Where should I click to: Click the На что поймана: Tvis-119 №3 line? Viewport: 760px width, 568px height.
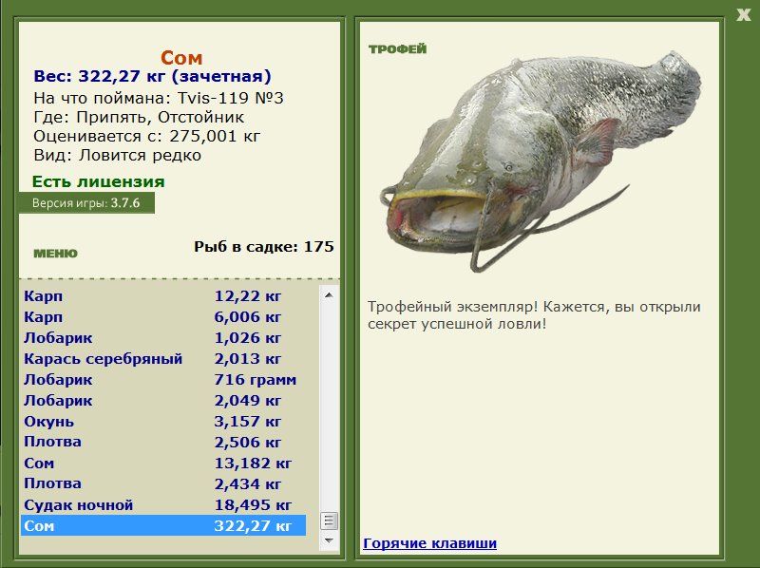tap(159, 99)
